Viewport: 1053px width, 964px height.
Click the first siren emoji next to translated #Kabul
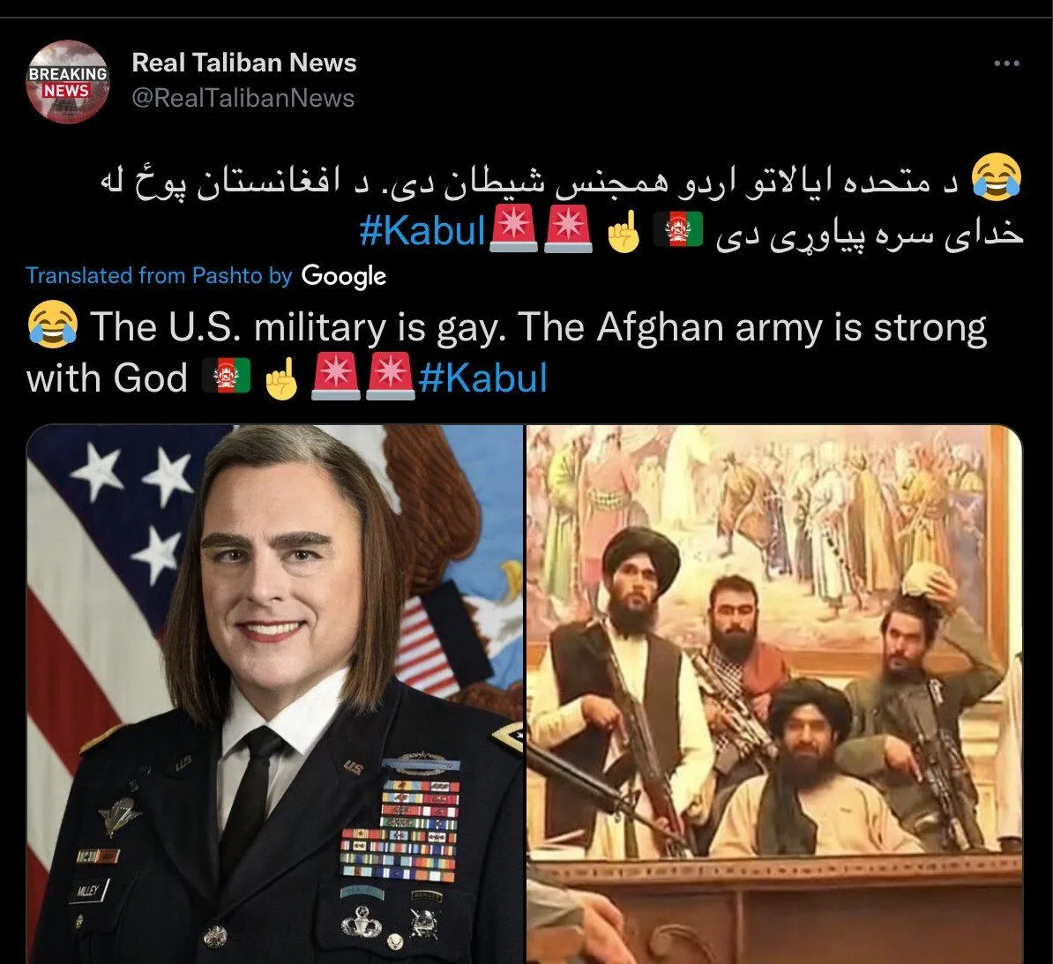pyautogui.click(x=336, y=377)
